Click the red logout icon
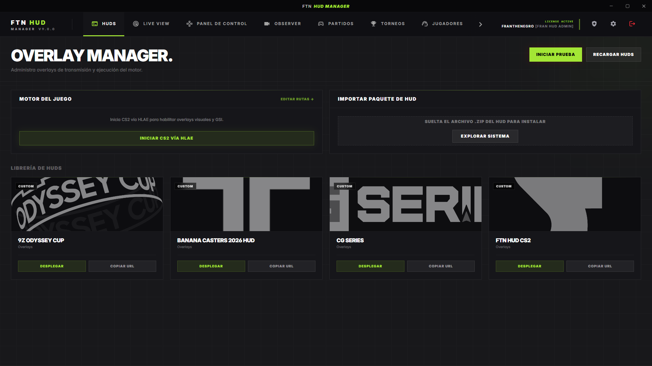652x366 pixels. (632, 24)
